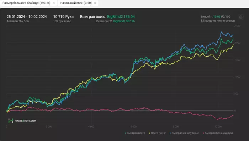The width and height of the screenshot is (249, 141).
Task: Remove the starting stack filter chip
Action: 95,3
